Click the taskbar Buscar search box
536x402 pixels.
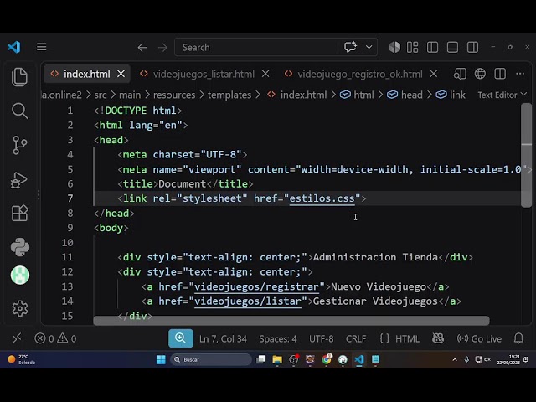pyautogui.click(x=211, y=359)
